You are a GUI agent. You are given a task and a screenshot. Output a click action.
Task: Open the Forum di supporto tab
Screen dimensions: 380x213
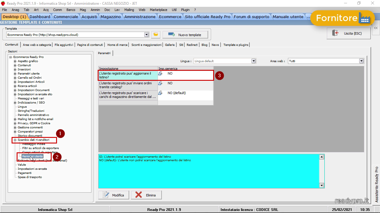pos(251,17)
